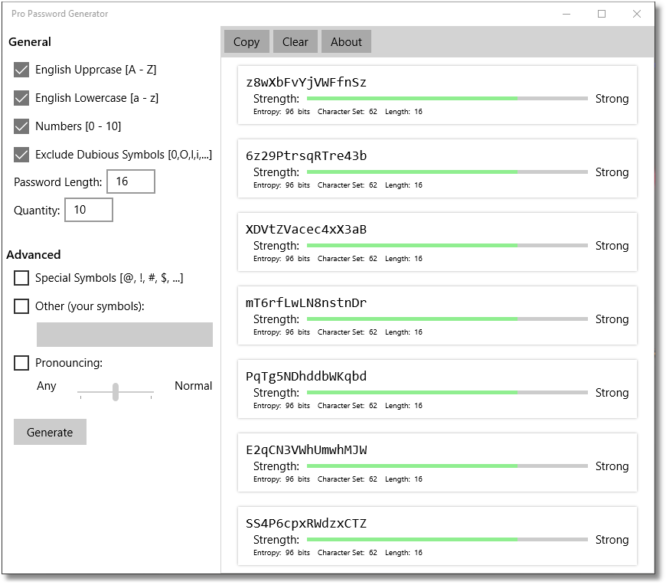
Task: Click the custom symbols text box
Action: point(124,334)
